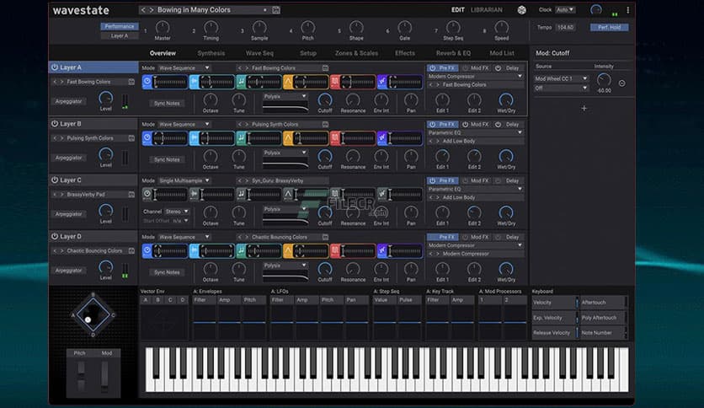Adjust the Master mod knob 1

(163, 28)
